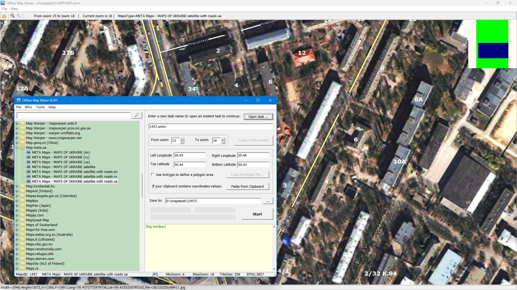Open the View menu in Offline Map Viewer
Image resolution: width=517 pixels, height=290 pixels.
click(14, 9)
